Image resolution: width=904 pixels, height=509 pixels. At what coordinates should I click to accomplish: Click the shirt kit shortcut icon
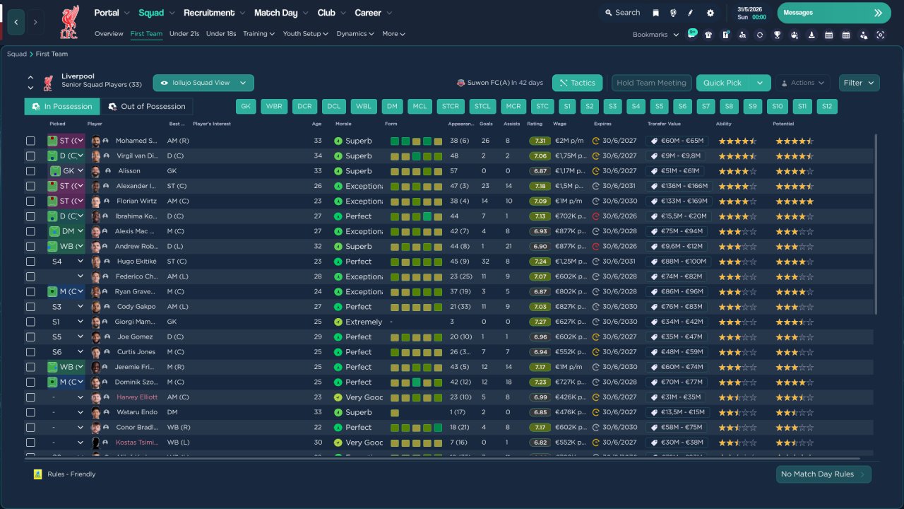point(708,35)
